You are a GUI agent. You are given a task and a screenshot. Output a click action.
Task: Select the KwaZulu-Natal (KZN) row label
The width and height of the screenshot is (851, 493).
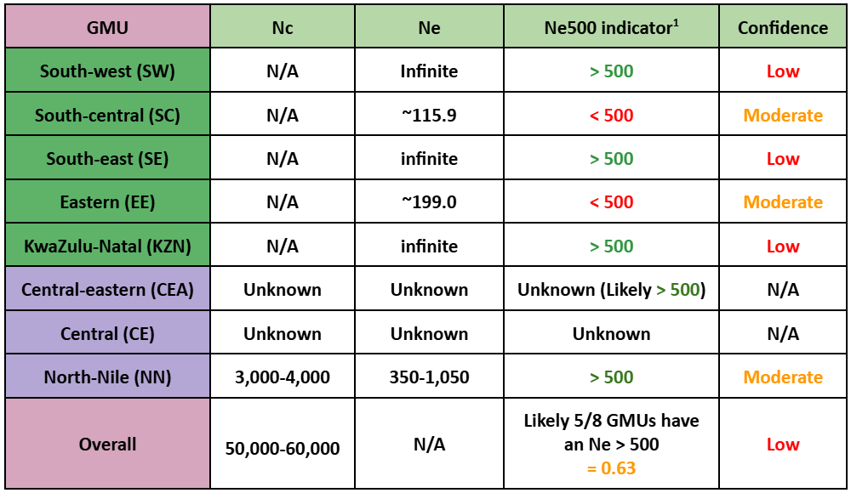(x=107, y=245)
